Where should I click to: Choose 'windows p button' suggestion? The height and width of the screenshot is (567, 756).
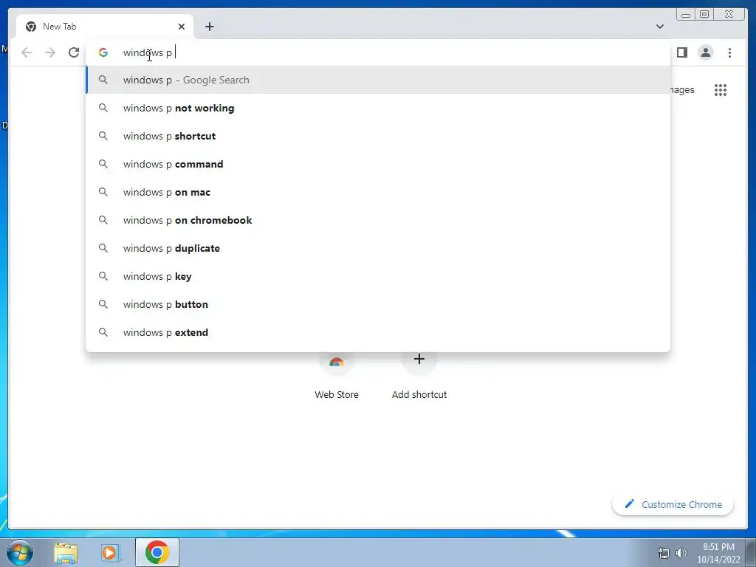tap(378, 304)
